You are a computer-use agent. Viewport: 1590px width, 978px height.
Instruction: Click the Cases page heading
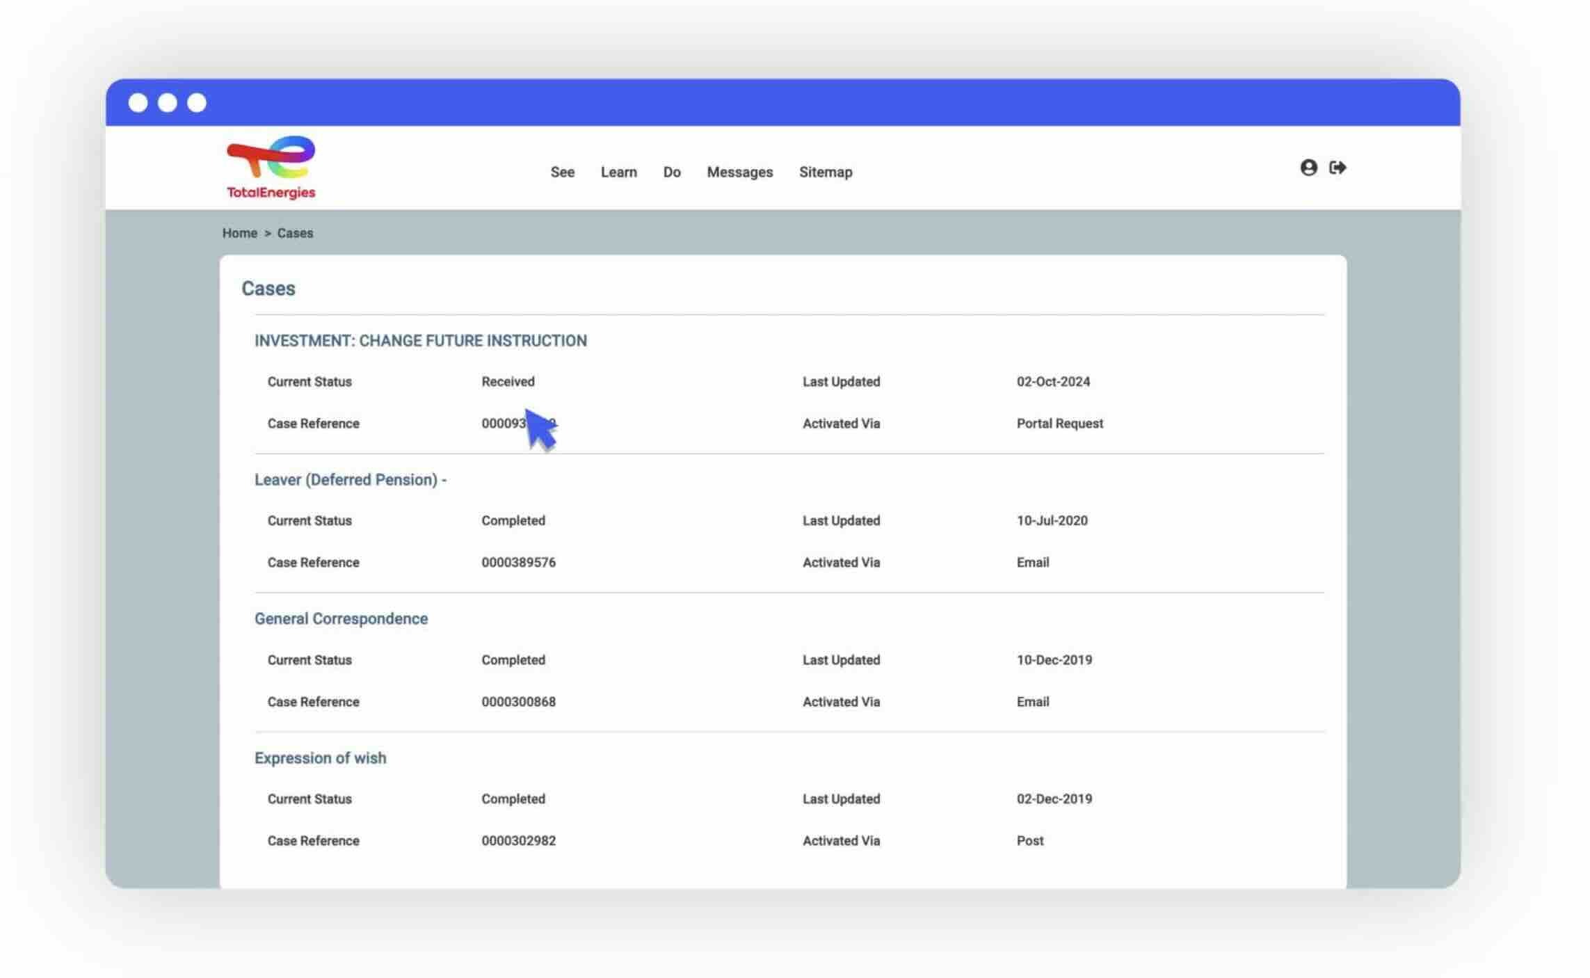[268, 289]
